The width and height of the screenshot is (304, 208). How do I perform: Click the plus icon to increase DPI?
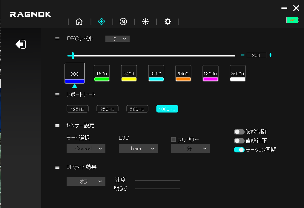271,55
